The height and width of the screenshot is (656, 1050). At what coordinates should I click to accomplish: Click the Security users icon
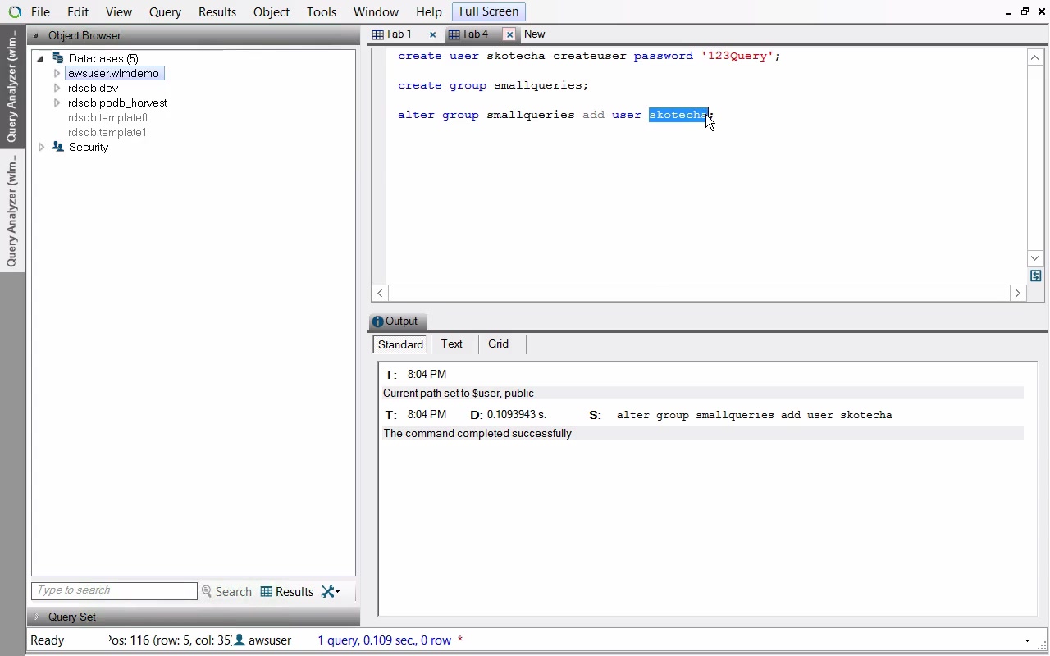pyautogui.click(x=58, y=147)
